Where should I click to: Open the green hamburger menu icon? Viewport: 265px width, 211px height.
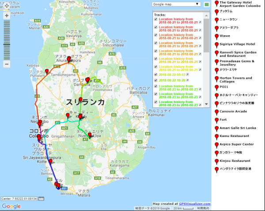(207, 4)
